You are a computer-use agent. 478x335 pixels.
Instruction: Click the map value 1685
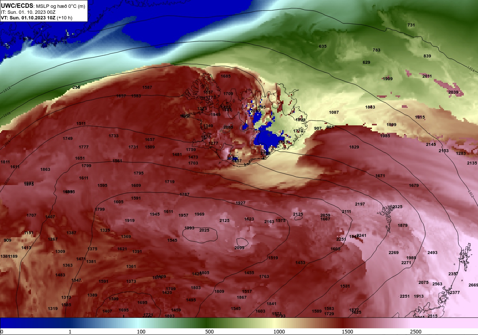(x=226, y=76)
